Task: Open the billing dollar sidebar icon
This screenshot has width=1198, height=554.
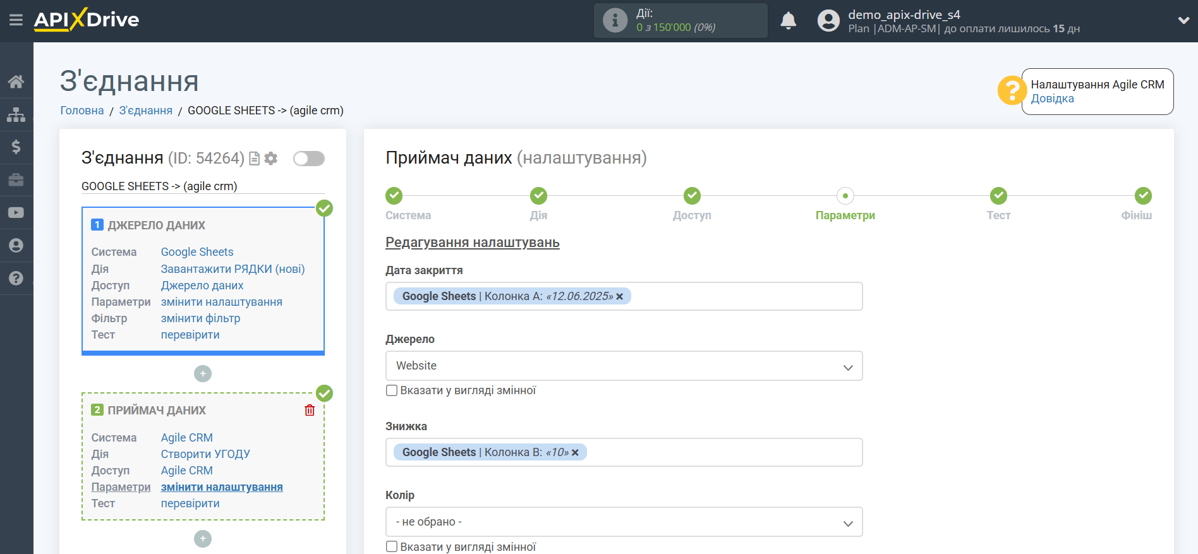Action: (x=16, y=147)
